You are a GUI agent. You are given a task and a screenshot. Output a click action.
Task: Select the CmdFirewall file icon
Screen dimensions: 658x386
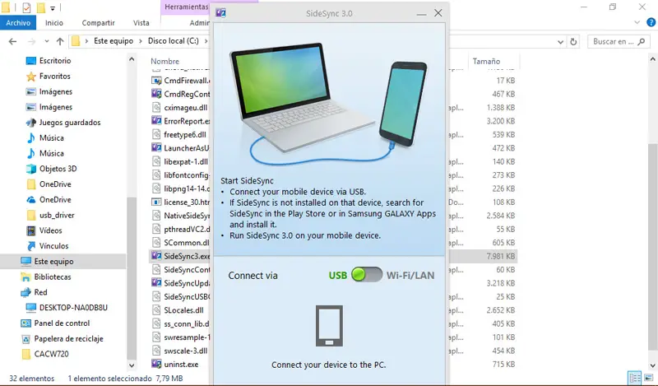(156, 80)
